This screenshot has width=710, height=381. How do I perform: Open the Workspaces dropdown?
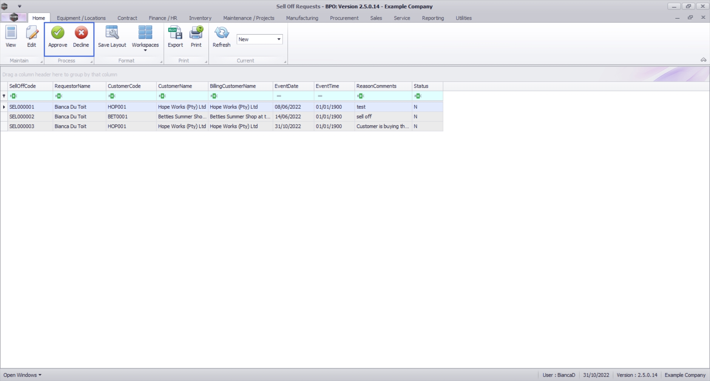(x=145, y=38)
